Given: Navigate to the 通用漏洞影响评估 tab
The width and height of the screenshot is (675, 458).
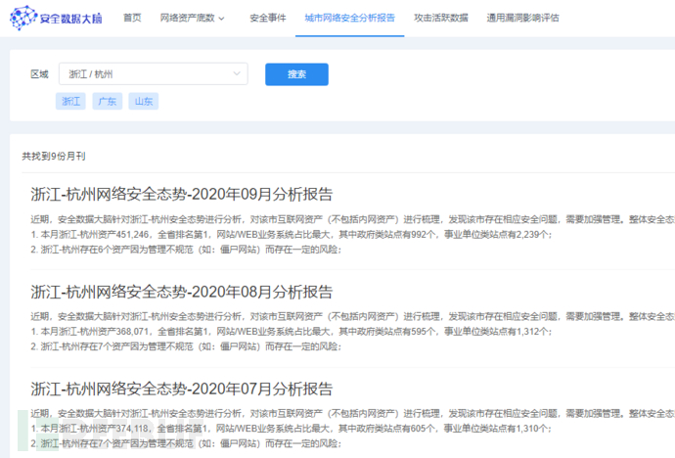Looking at the screenshot, I should pos(523,18).
